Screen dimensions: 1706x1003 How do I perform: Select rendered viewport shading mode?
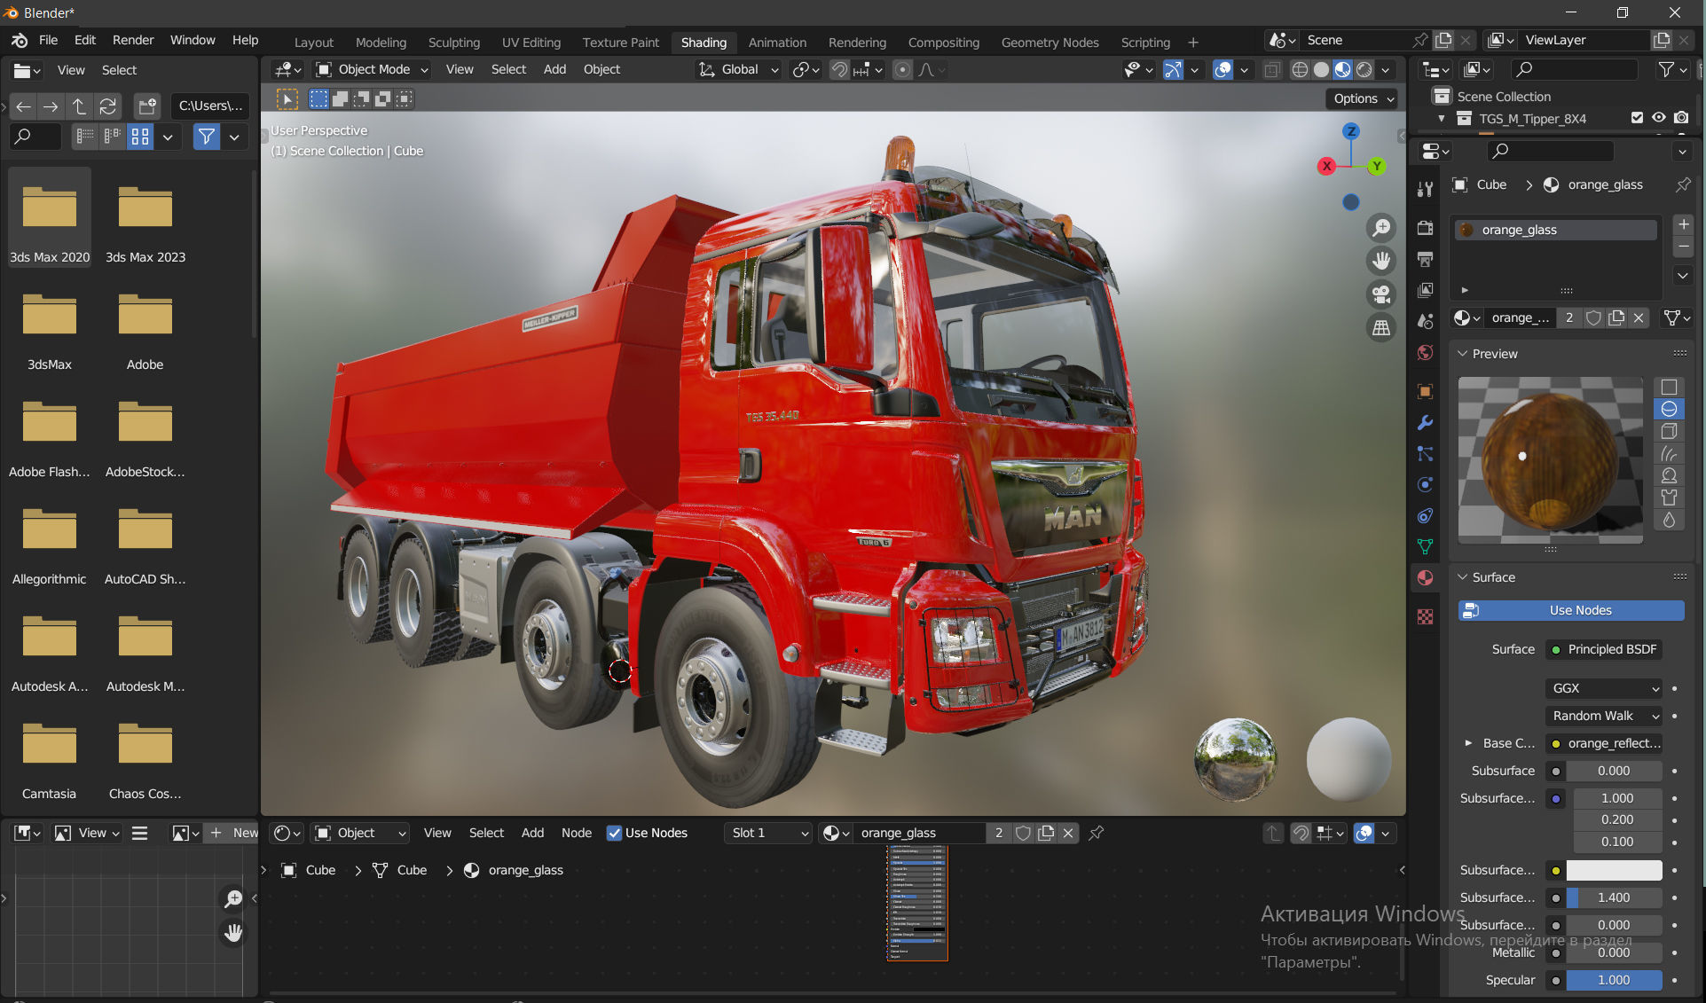click(1364, 70)
